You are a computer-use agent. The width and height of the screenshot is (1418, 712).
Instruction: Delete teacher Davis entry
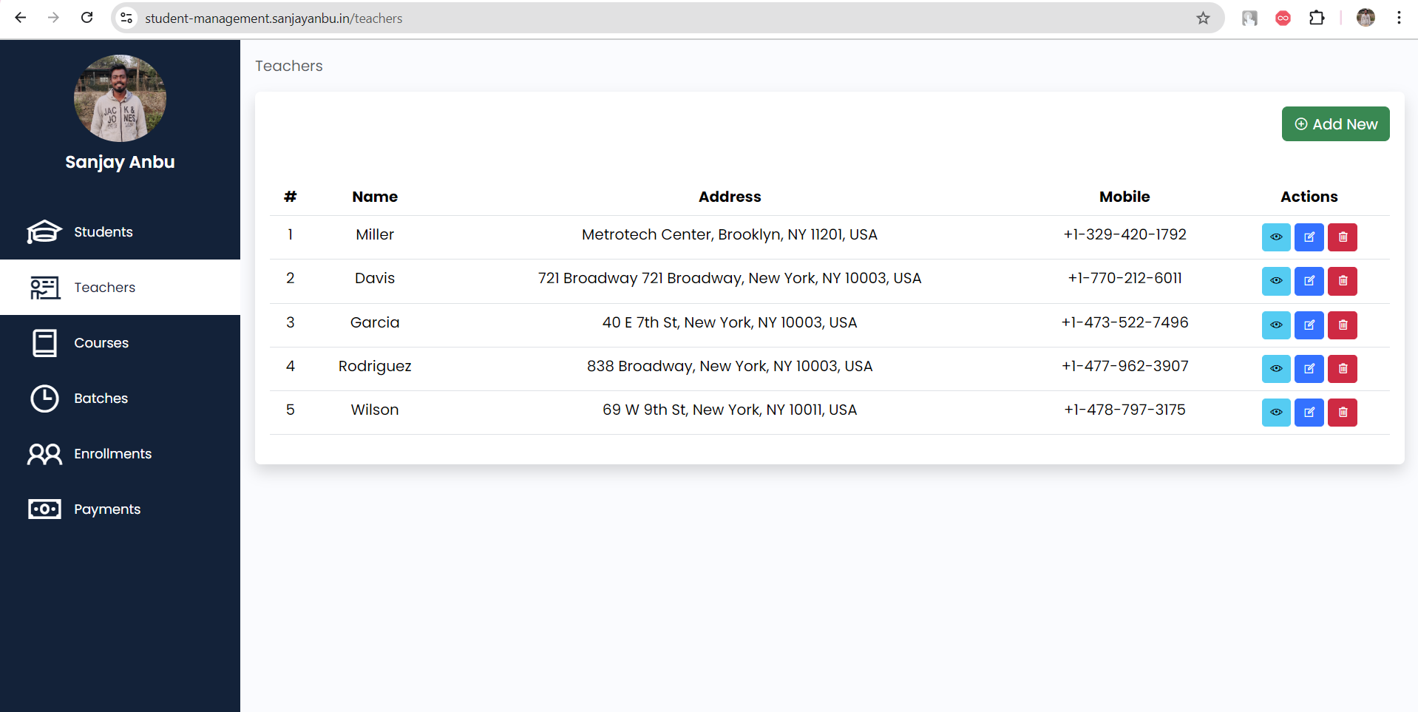[1342, 281]
